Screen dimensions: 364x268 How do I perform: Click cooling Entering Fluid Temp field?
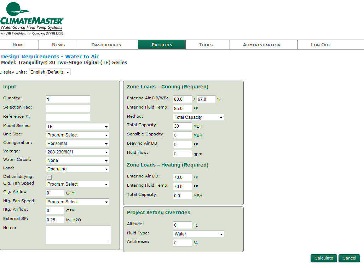(x=183, y=108)
